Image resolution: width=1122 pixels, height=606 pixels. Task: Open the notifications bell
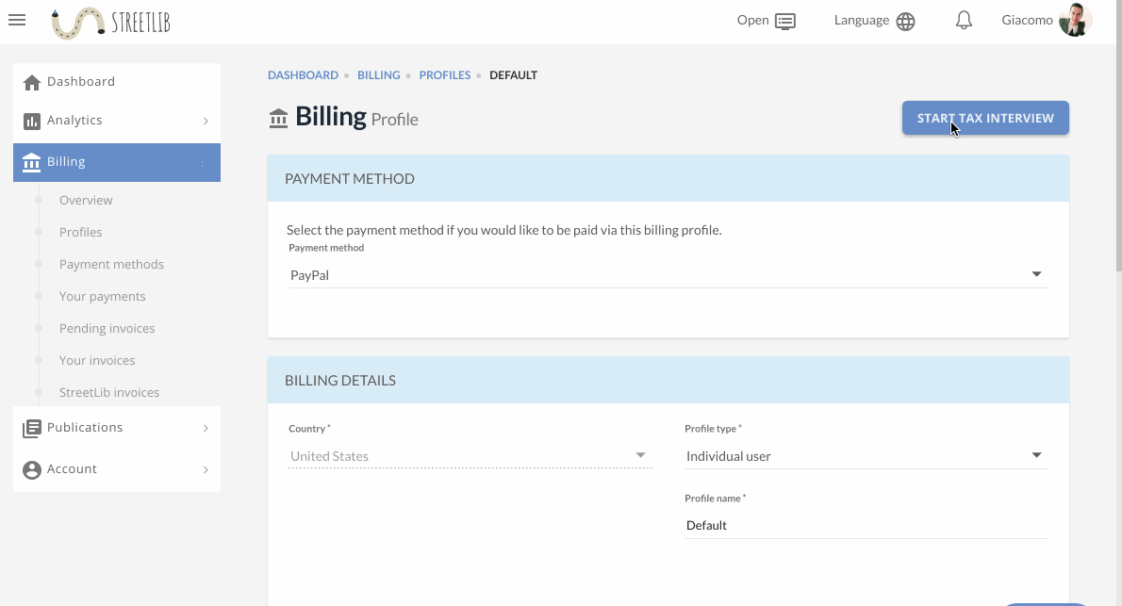pos(964,20)
